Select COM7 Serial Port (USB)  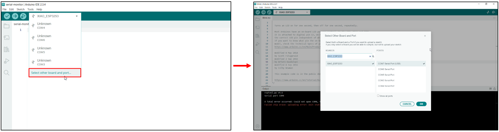[401, 64]
